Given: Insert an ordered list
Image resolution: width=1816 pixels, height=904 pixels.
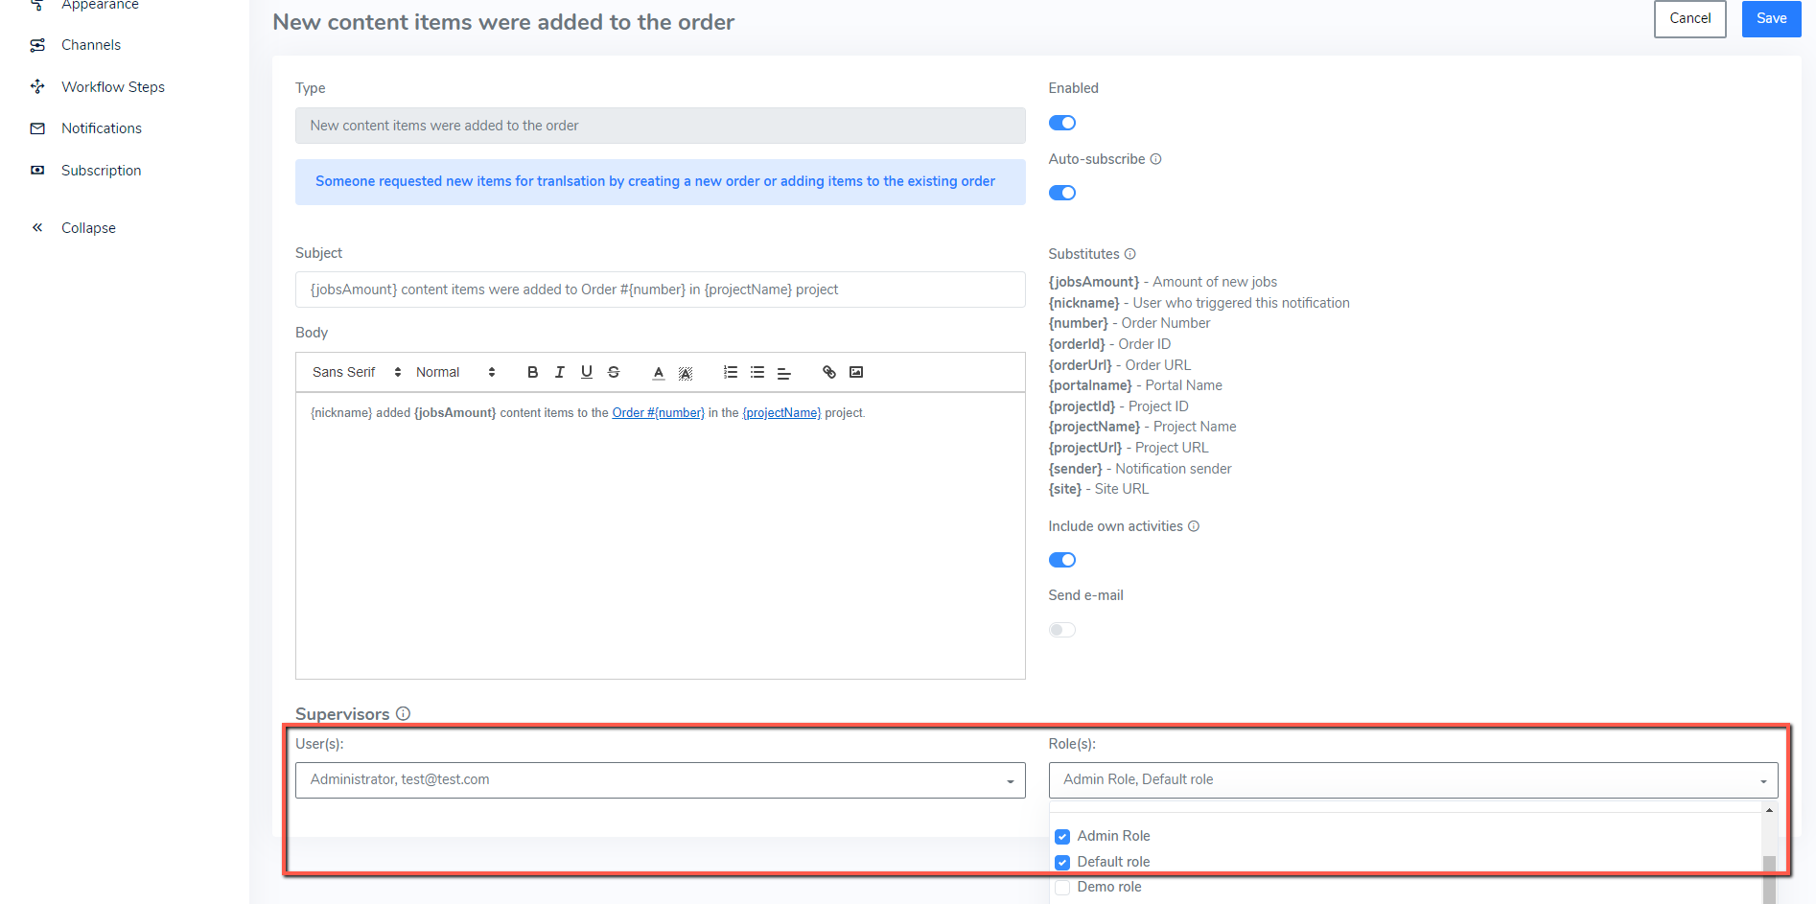Looking at the screenshot, I should tap(731, 372).
